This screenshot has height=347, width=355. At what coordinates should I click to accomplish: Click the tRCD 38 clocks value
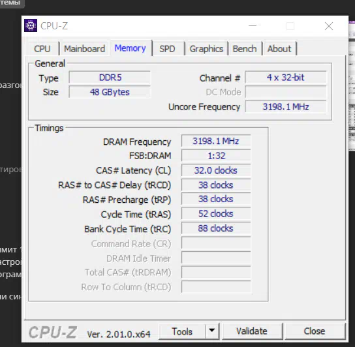216,185
